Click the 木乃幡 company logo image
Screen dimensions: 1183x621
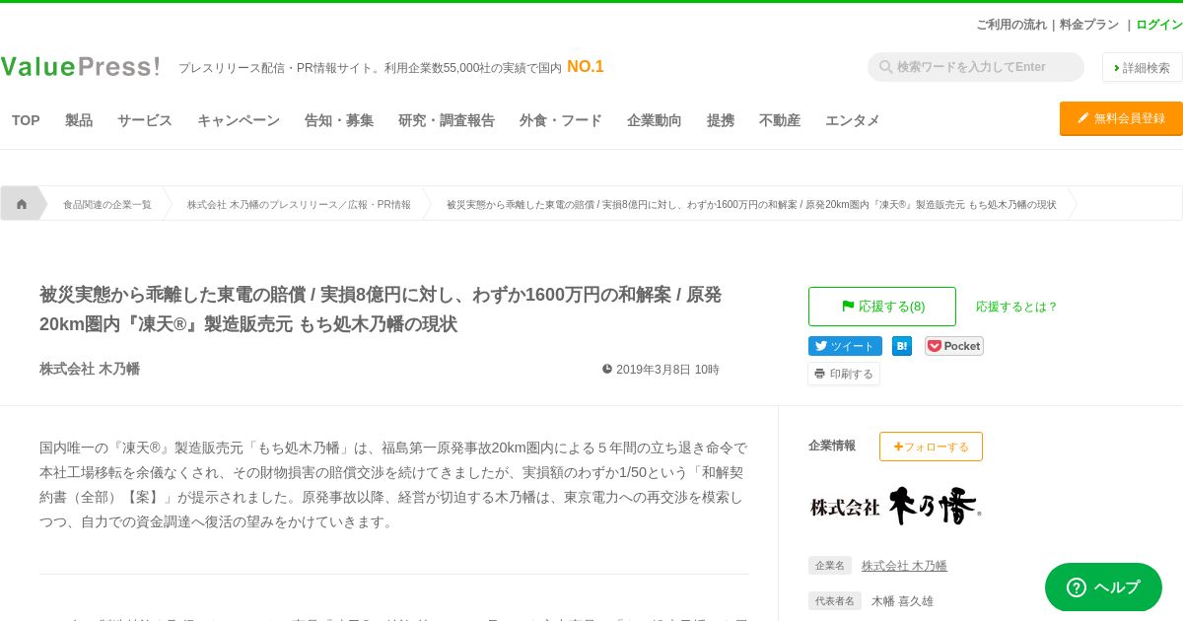point(895,506)
